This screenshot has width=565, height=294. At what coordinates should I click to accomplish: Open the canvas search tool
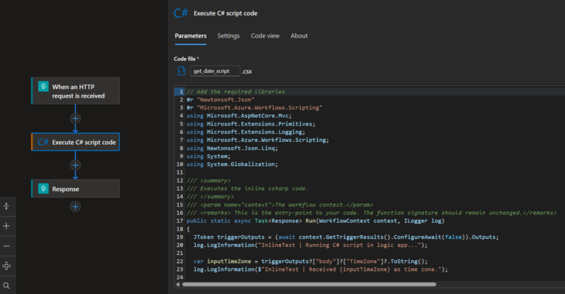[x=7, y=286]
